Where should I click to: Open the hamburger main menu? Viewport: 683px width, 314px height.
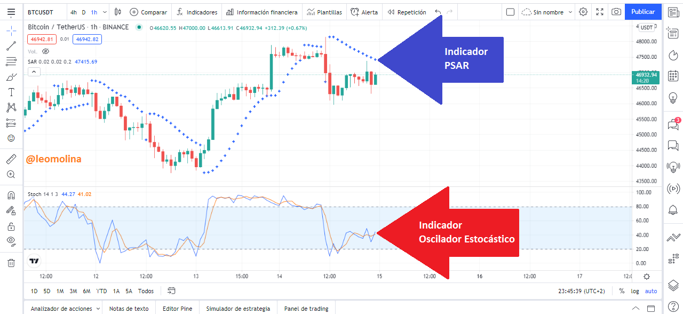pyautogui.click(x=11, y=12)
